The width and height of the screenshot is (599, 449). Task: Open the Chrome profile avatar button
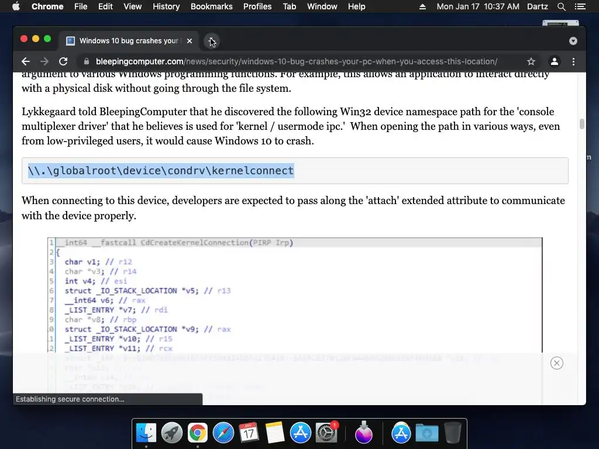(x=555, y=61)
